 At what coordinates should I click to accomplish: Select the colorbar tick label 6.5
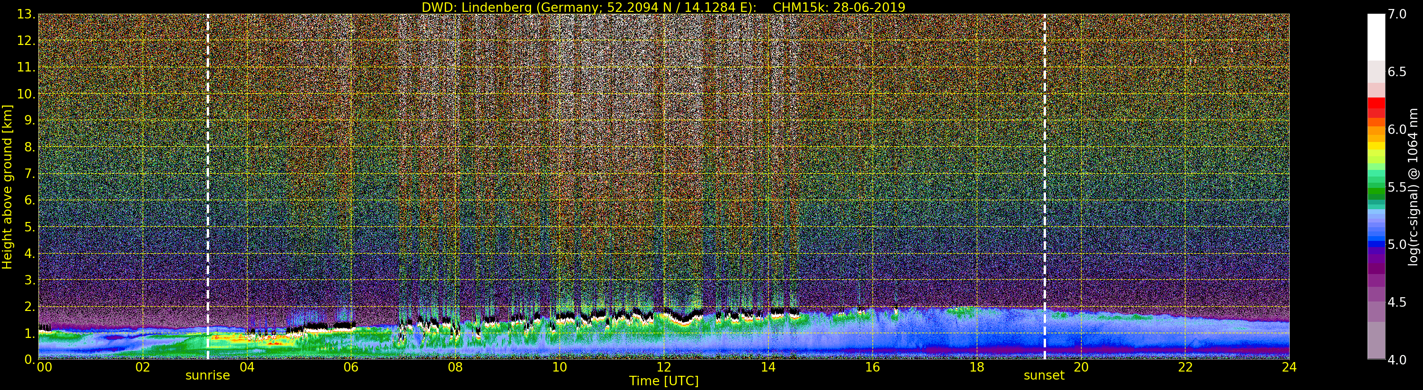click(x=1397, y=72)
